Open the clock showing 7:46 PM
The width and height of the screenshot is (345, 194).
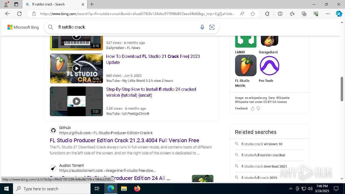point(322,189)
